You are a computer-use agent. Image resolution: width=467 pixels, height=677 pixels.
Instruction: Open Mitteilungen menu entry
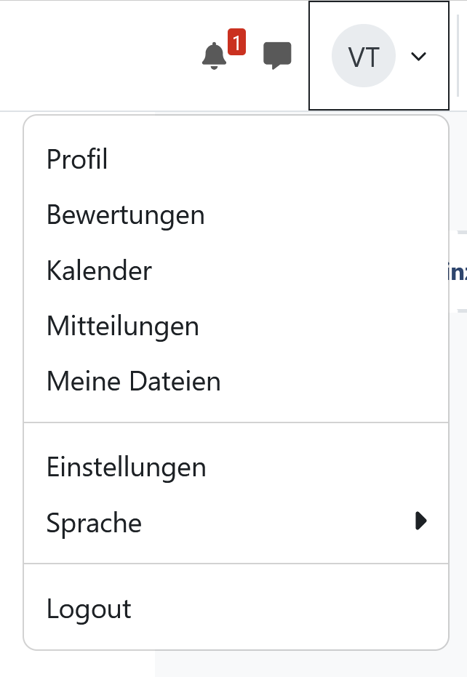pyautogui.click(x=122, y=327)
